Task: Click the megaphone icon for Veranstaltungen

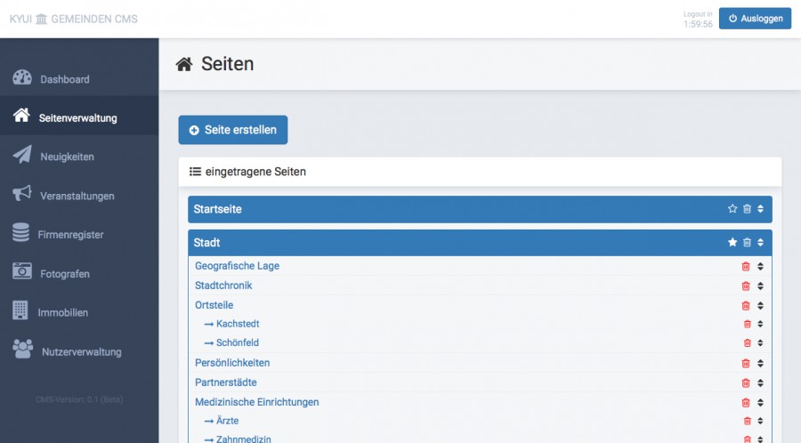Action: point(22,195)
